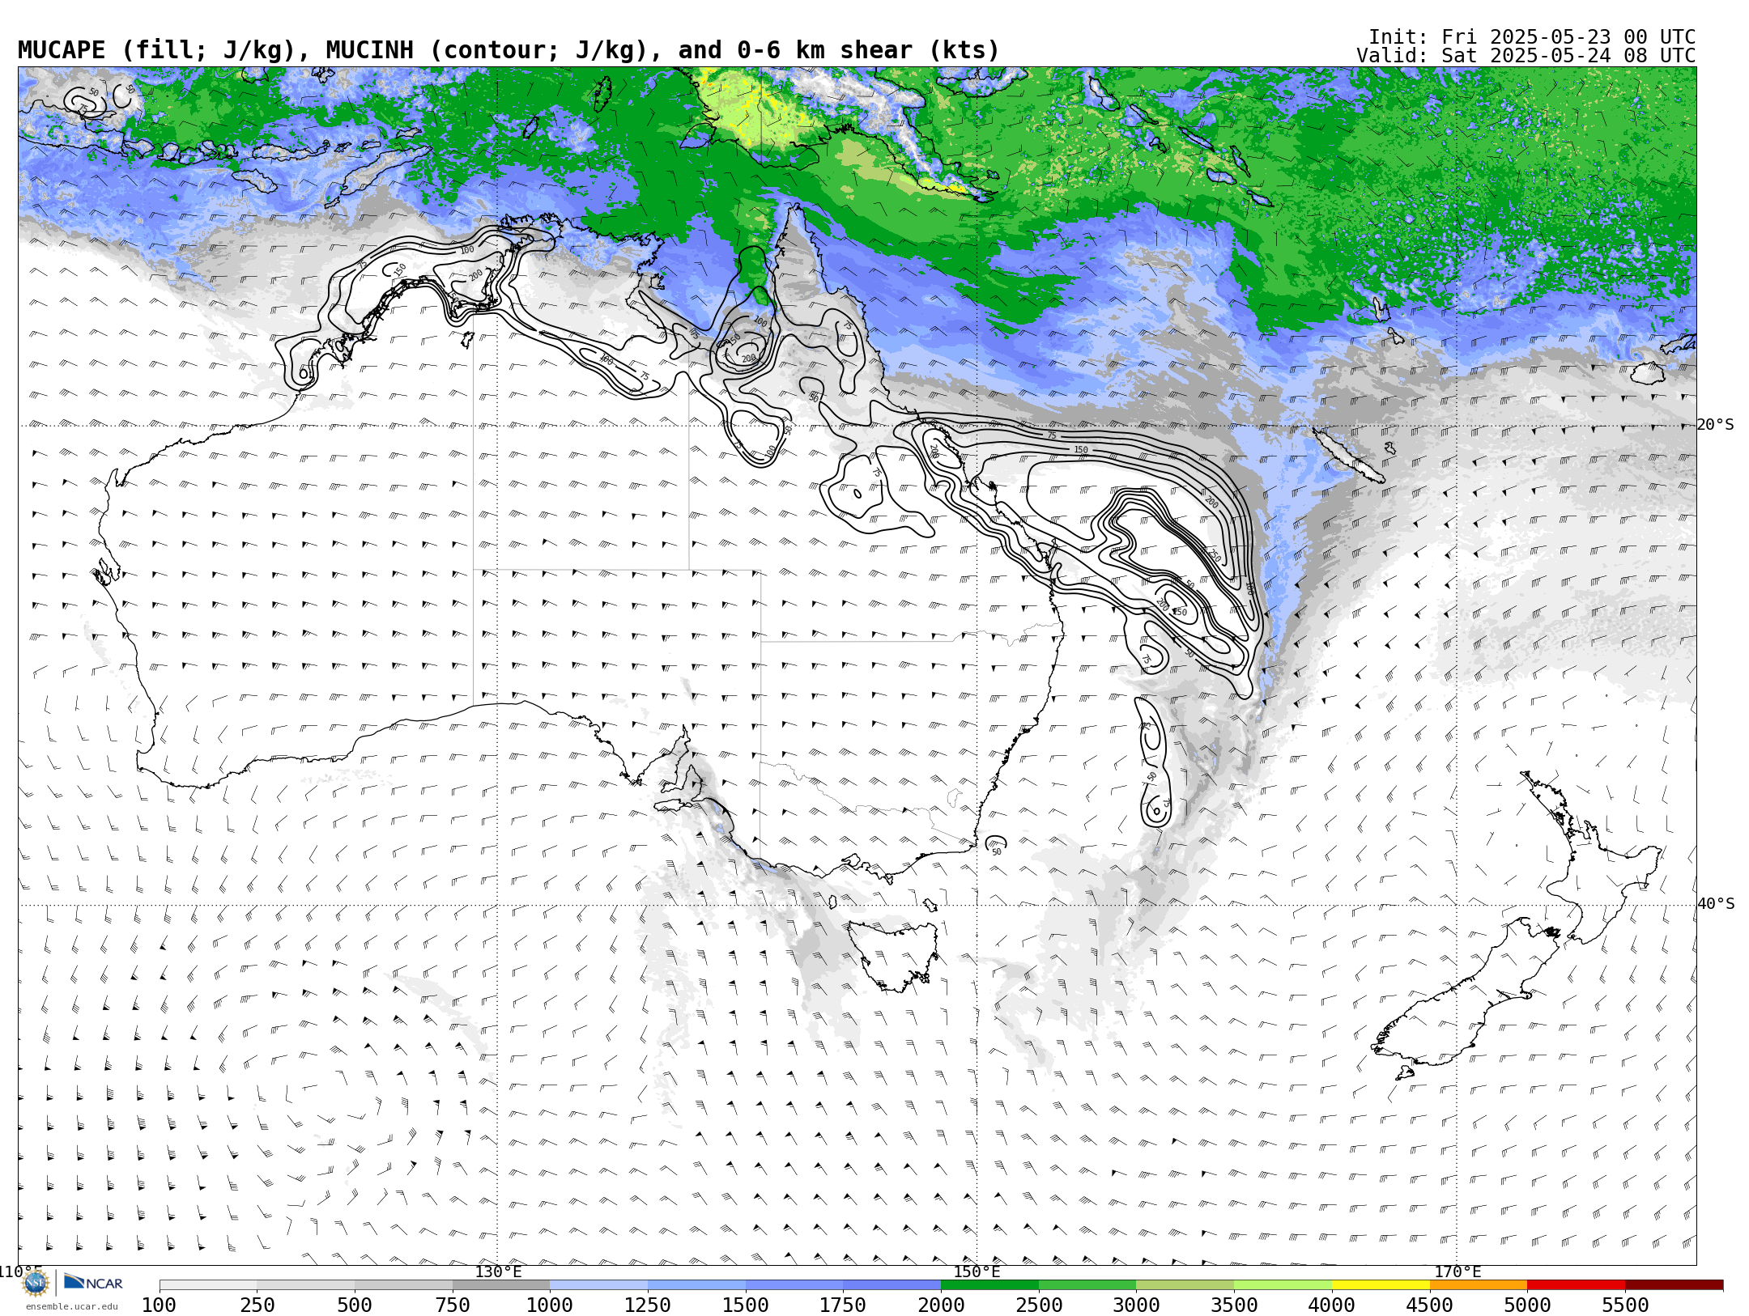Click the NSF logo icon
Viewport: 1749px width, 1316px height.
click(x=36, y=1283)
